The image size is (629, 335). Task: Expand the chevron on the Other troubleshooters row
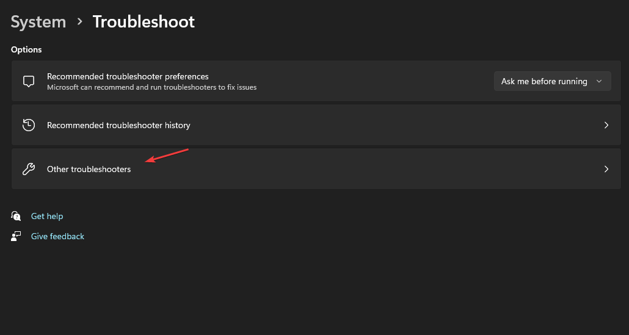(x=606, y=169)
